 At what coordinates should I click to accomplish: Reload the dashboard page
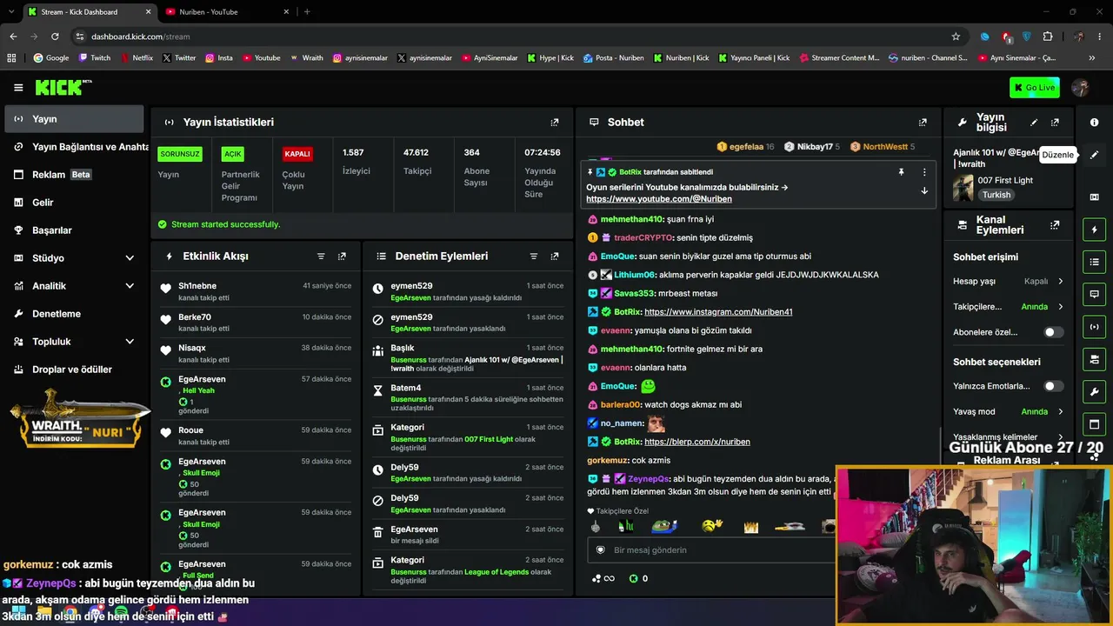(x=55, y=37)
